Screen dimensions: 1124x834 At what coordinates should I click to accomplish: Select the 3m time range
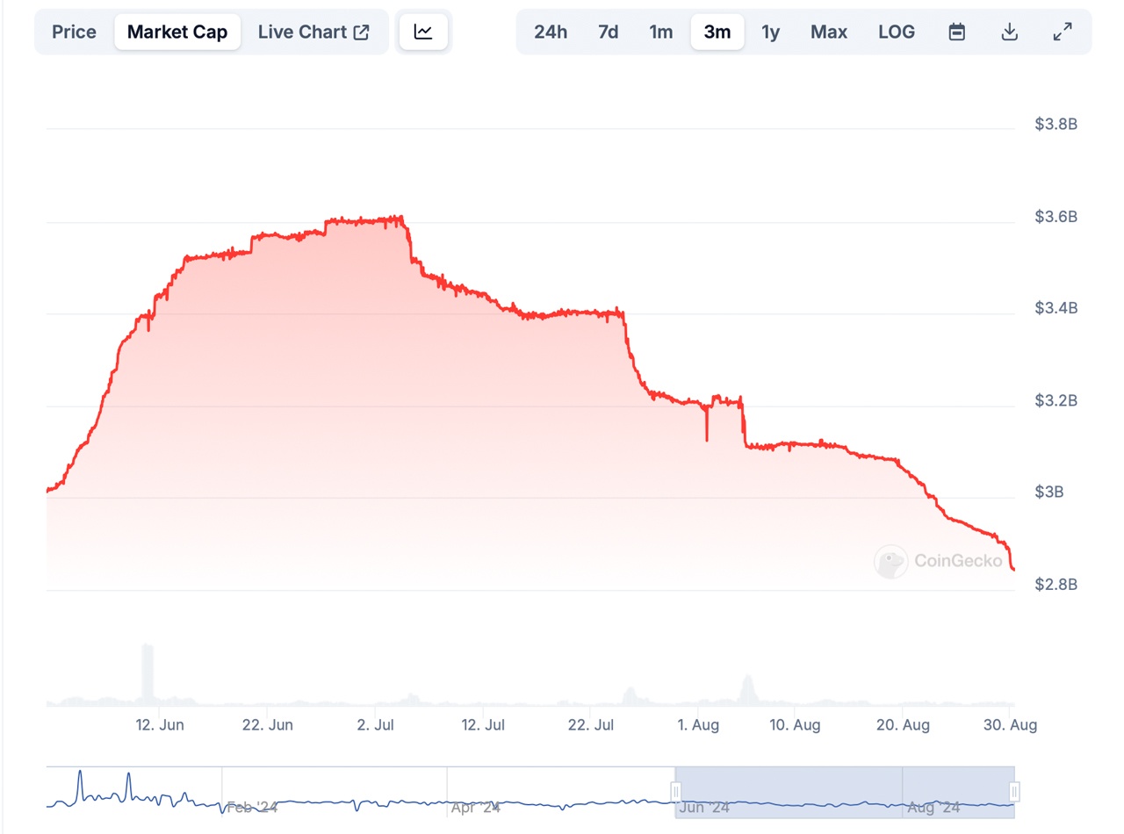point(717,32)
